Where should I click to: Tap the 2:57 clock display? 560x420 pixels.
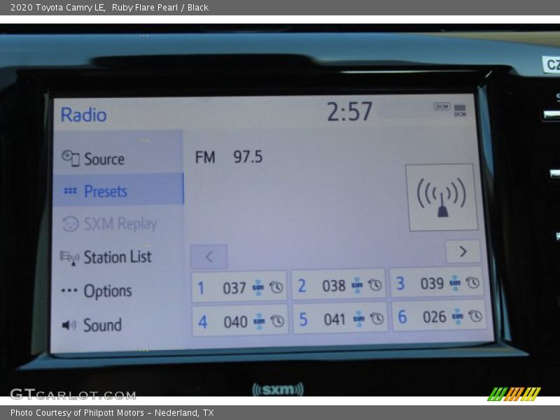(x=349, y=112)
